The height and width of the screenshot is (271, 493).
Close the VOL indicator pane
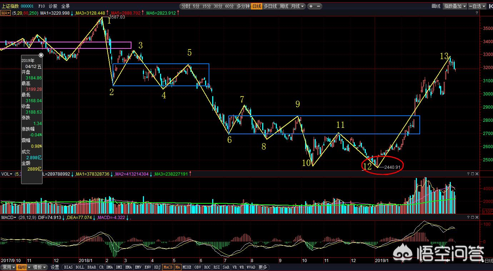pyautogui.click(x=477, y=174)
